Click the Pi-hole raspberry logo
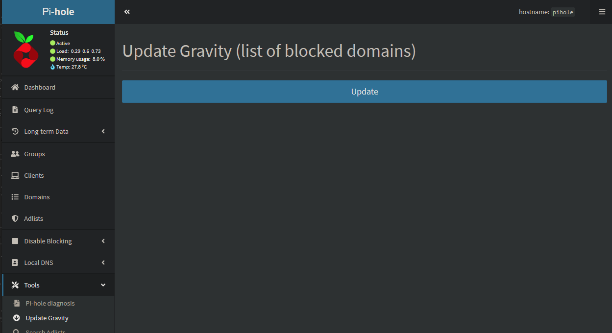 (26, 49)
